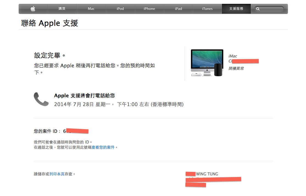Click the iMac product name label
This screenshot has width=306, height=196.
click(x=233, y=56)
